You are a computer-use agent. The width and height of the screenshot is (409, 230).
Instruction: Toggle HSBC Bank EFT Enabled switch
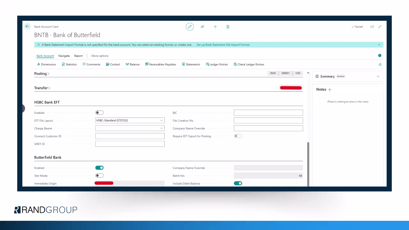(99, 112)
